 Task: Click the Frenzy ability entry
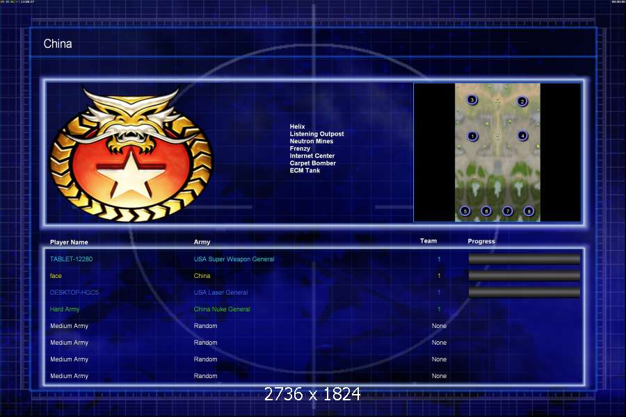pos(300,149)
